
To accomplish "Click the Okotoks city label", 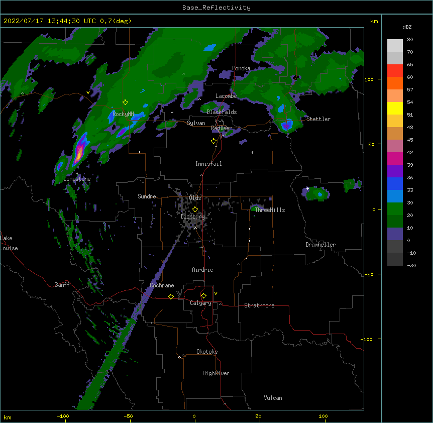I will [207, 352].
